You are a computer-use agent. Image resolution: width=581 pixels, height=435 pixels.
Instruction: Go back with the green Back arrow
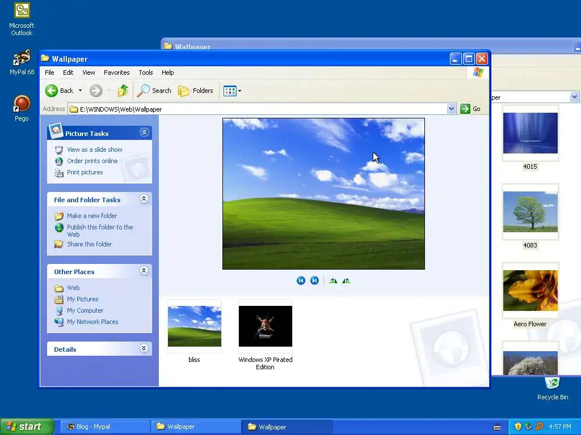[x=59, y=91]
